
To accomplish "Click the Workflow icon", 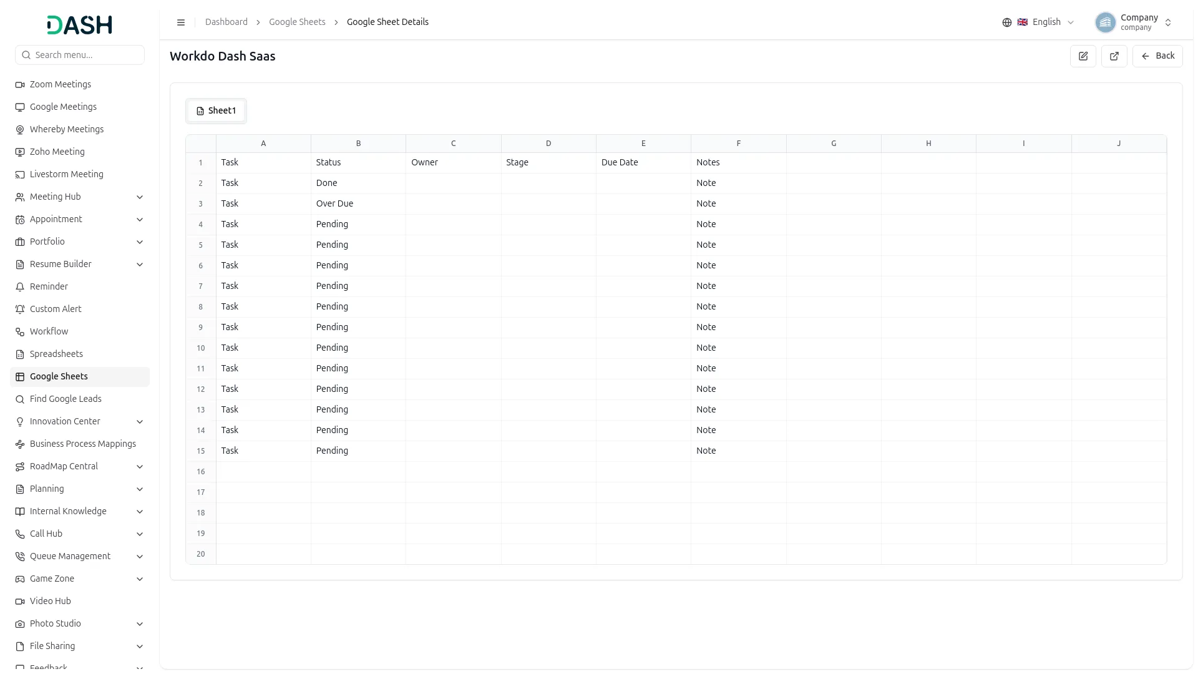I will click(20, 332).
